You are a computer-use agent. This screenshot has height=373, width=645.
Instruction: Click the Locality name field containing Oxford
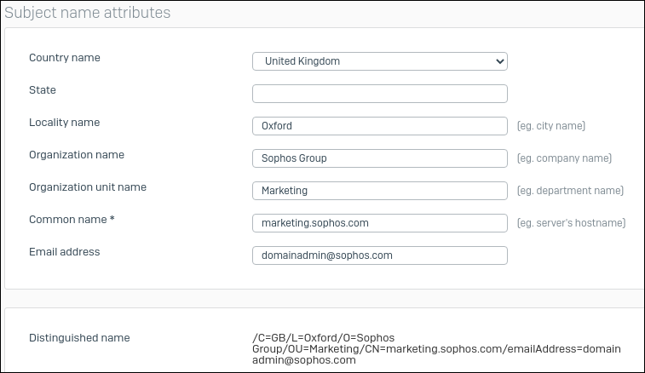(x=379, y=126)
